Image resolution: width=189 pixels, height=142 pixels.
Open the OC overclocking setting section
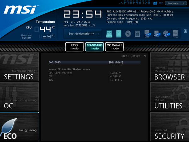[19, 97]
